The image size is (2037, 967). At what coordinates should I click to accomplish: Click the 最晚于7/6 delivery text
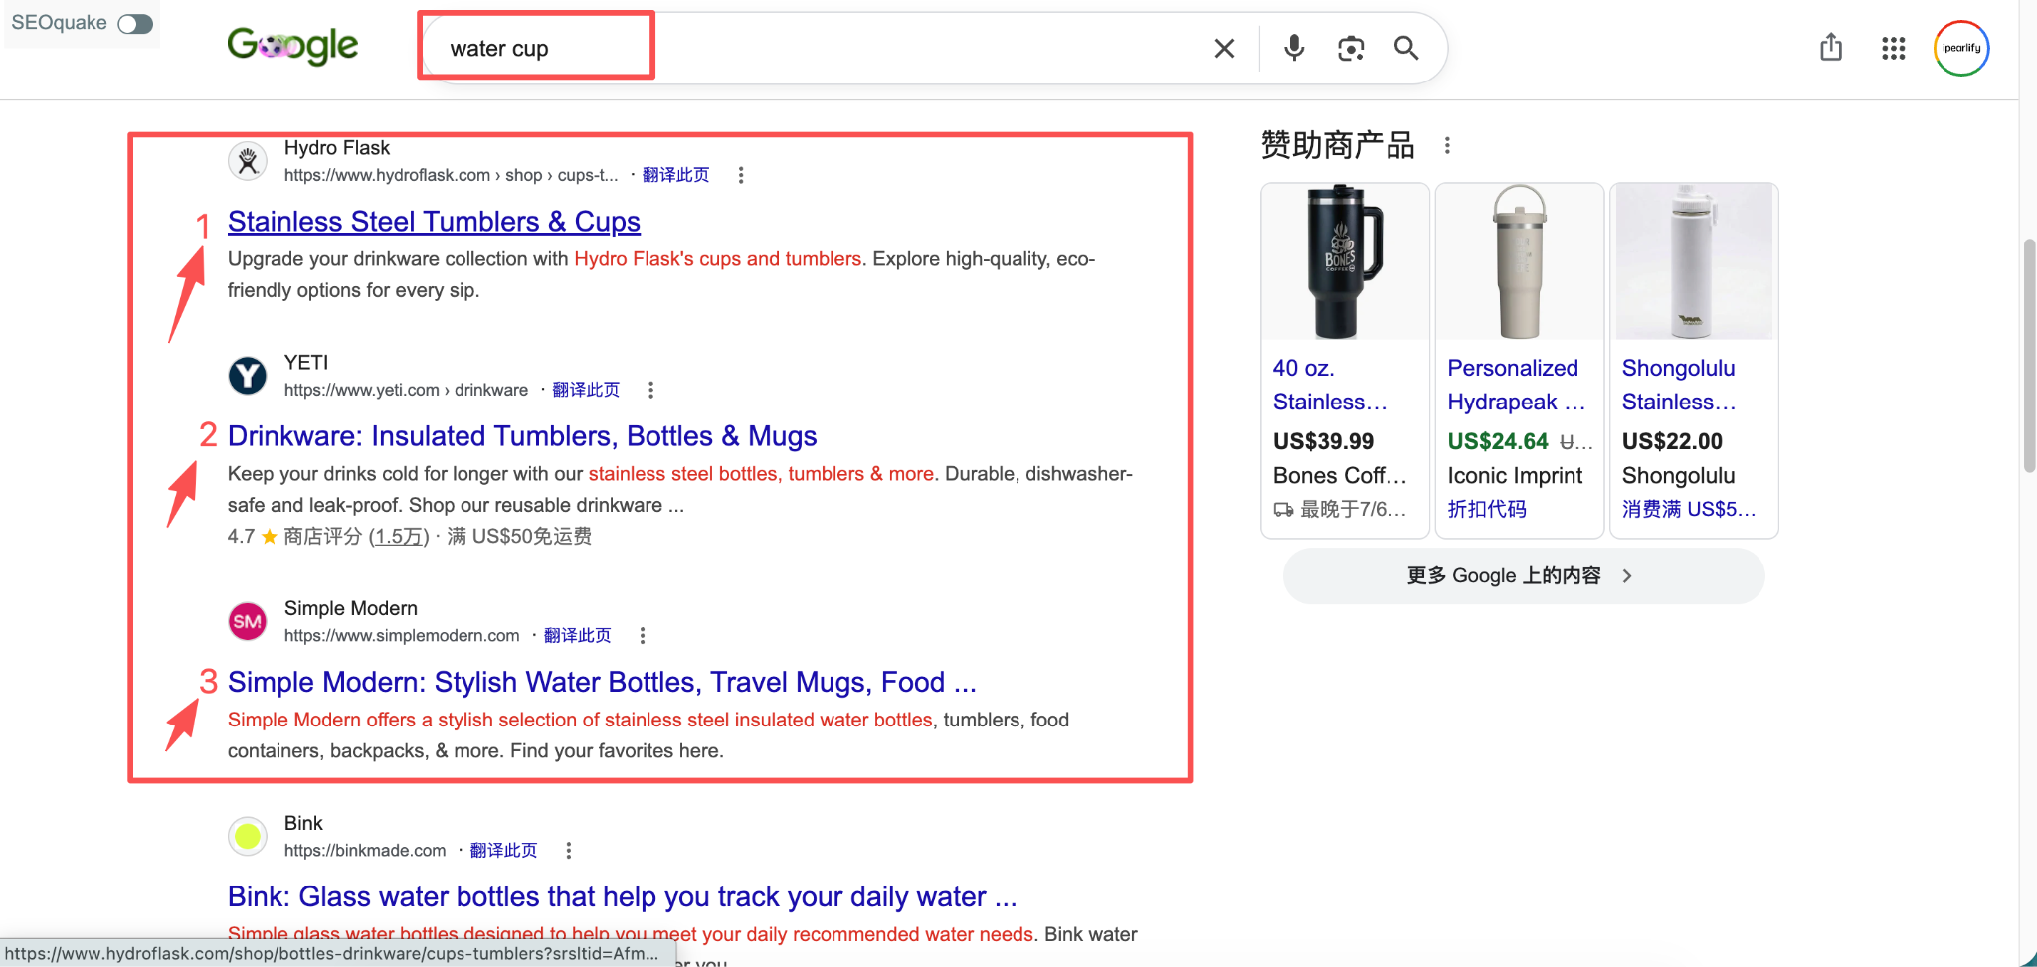point(1353,509)
